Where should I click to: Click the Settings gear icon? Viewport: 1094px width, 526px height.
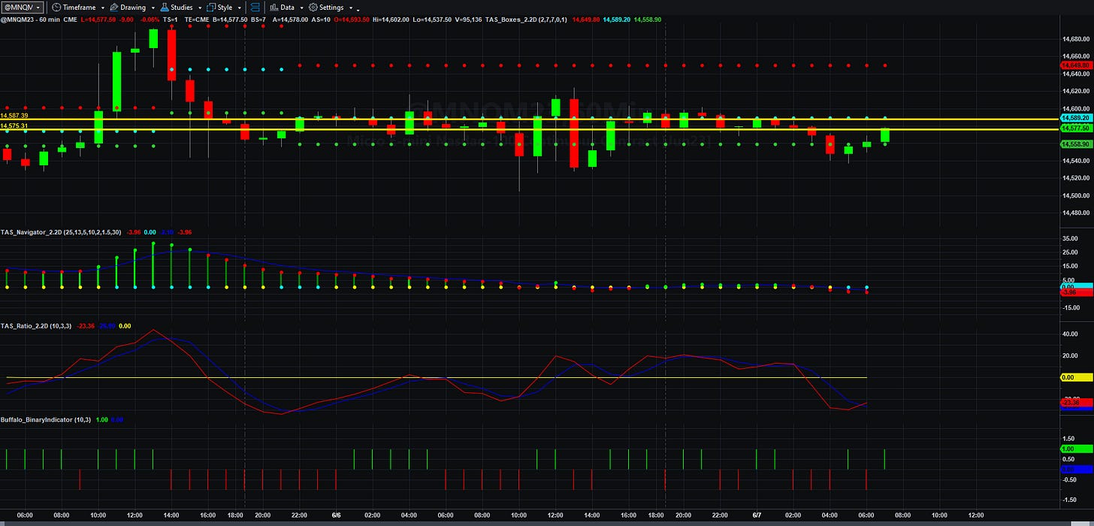point(313,7)
